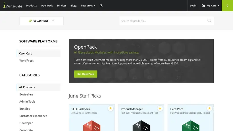Viewport: 233px width, 131px height.
Task: Click the OpenPack banner heading
Action: click(86, 47)
